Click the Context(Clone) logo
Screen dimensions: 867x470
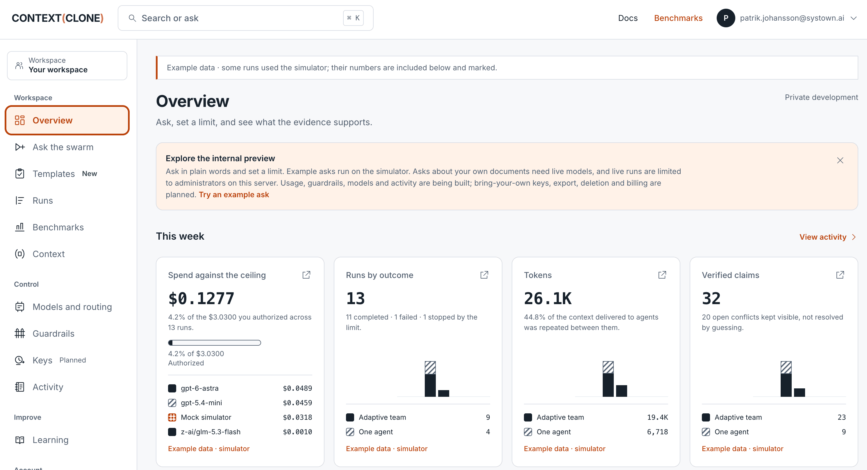coord(58,18)
